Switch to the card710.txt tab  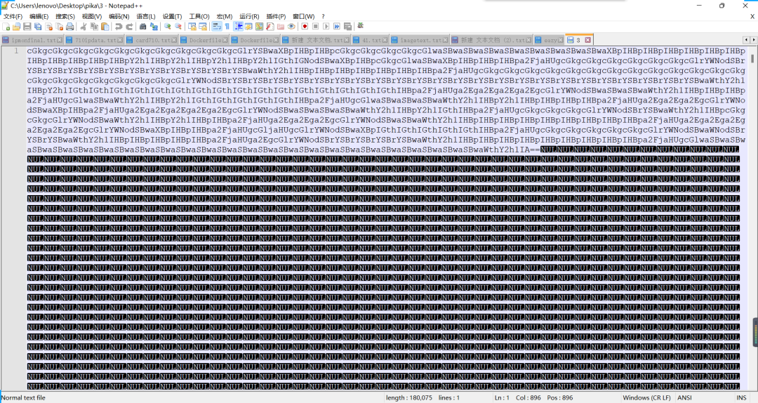click(152, 40)
